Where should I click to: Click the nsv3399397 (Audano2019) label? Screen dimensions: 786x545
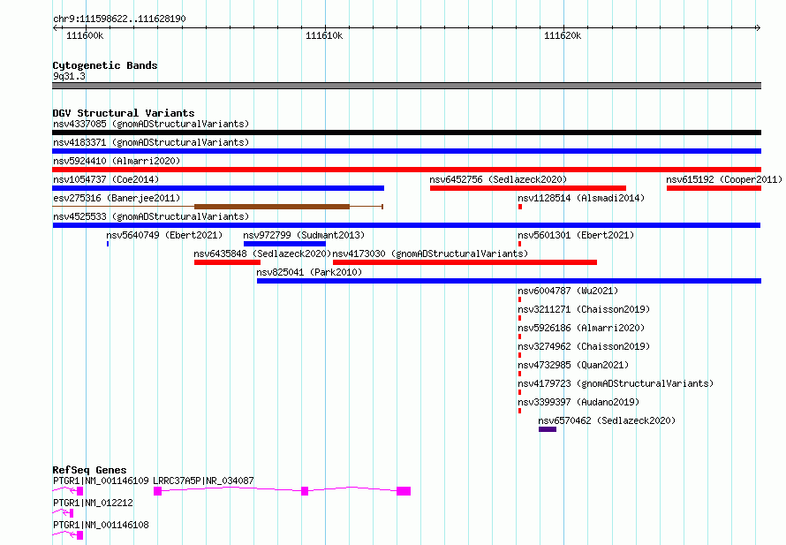click(578, 402)
